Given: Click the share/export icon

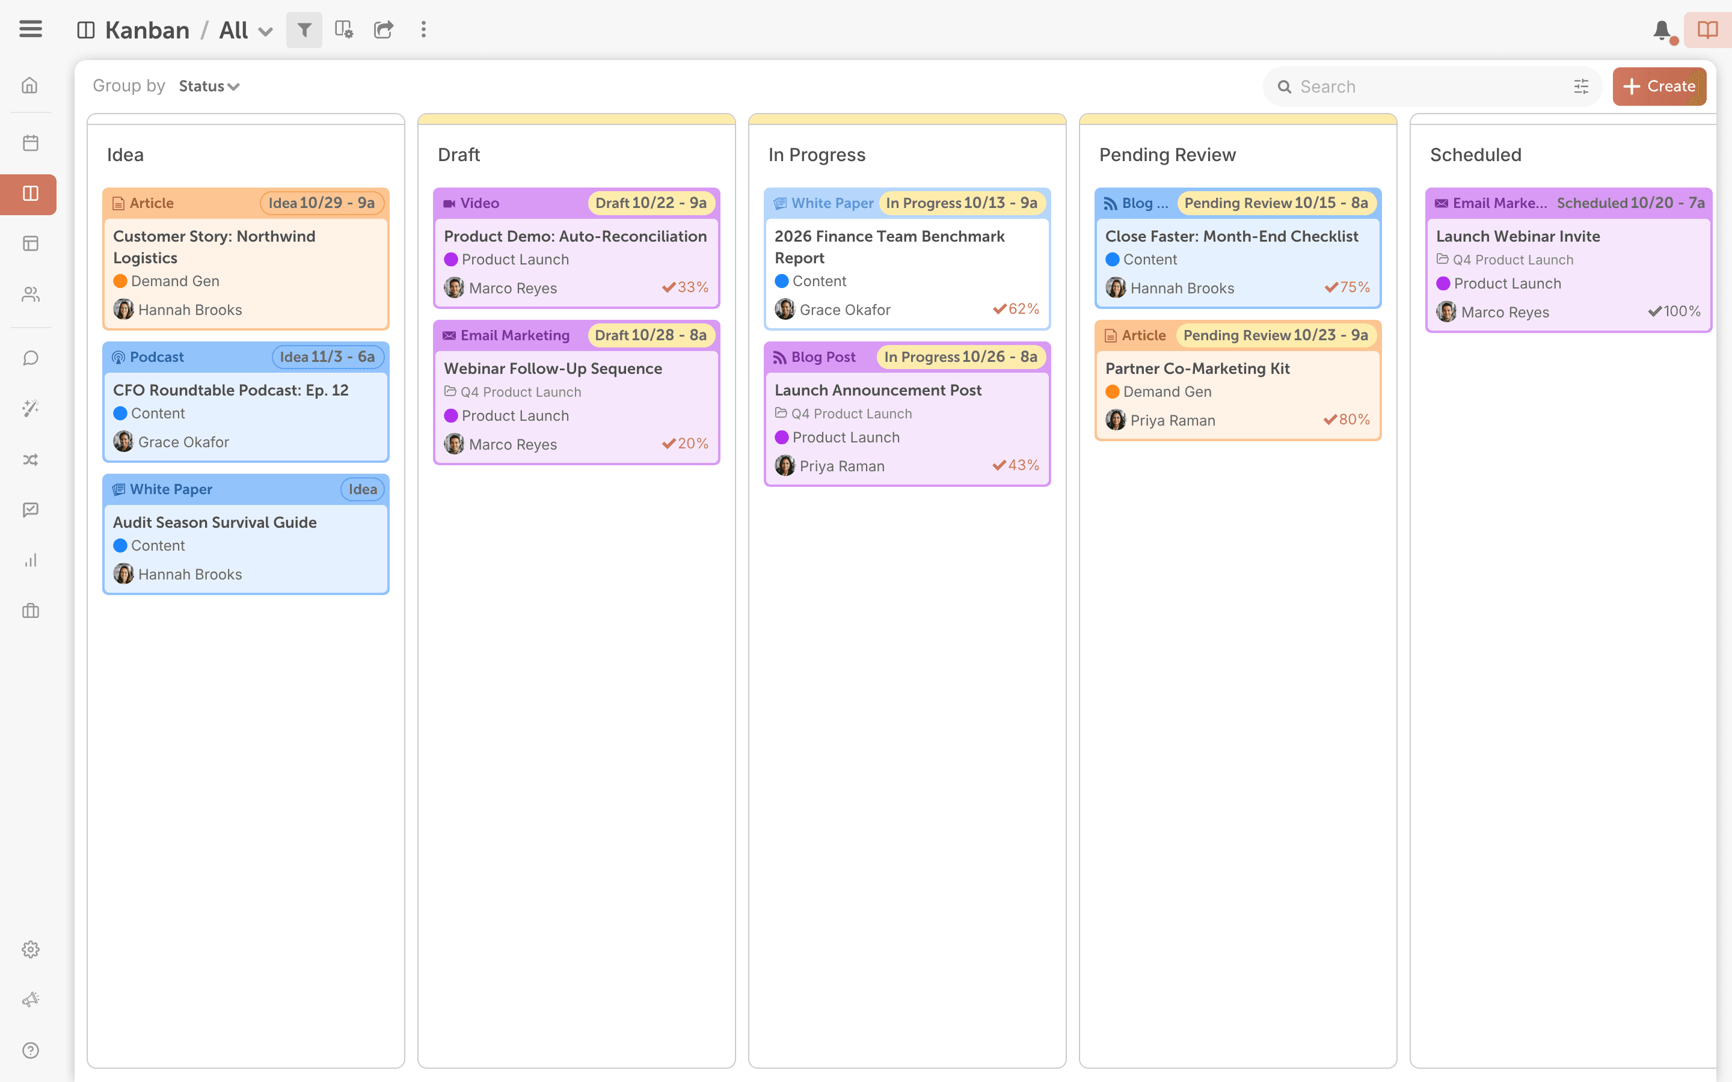Looking at the screenshot, I should tap(384, 30).
